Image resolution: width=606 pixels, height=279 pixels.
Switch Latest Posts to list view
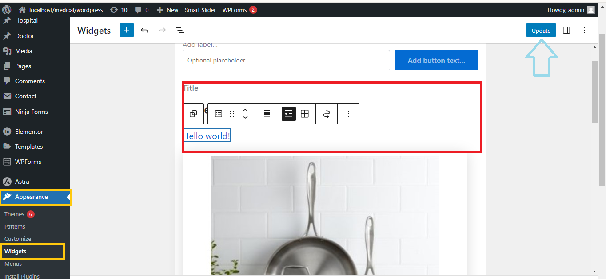click(x=289, y=114)
